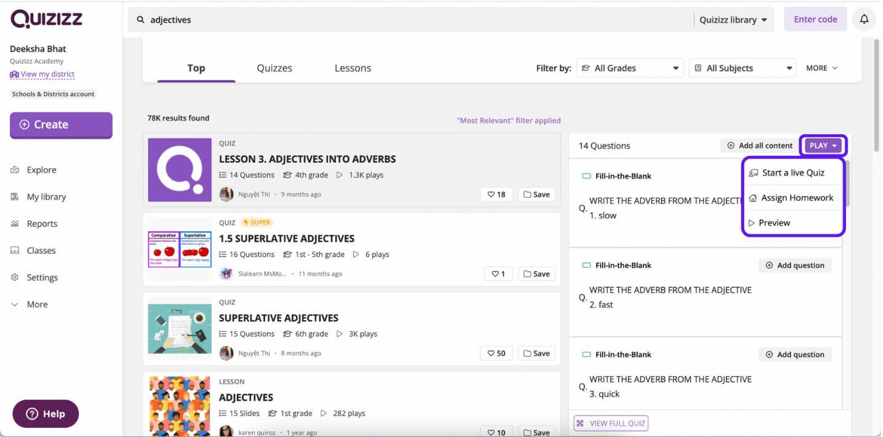This screenshot has height=437, width=883.
Task: Click the search field containing adjectives
Action: 410,20
